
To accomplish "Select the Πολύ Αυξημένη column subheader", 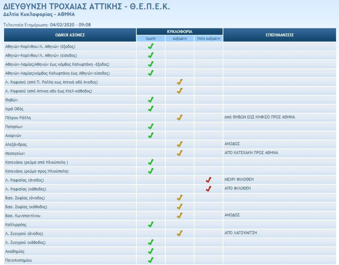I will pos(208,39).
